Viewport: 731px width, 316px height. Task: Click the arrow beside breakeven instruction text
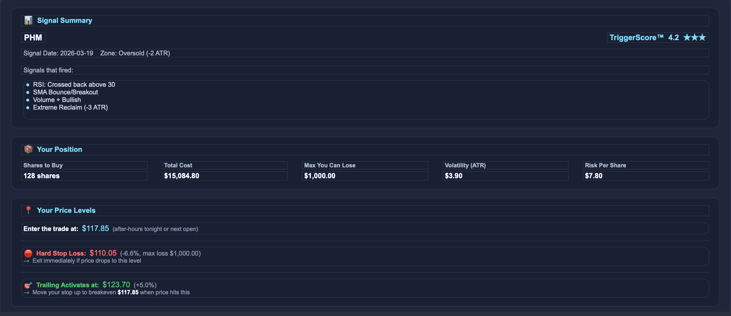tap(27, 292)
